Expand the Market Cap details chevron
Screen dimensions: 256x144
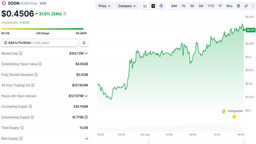pos(86,54)
